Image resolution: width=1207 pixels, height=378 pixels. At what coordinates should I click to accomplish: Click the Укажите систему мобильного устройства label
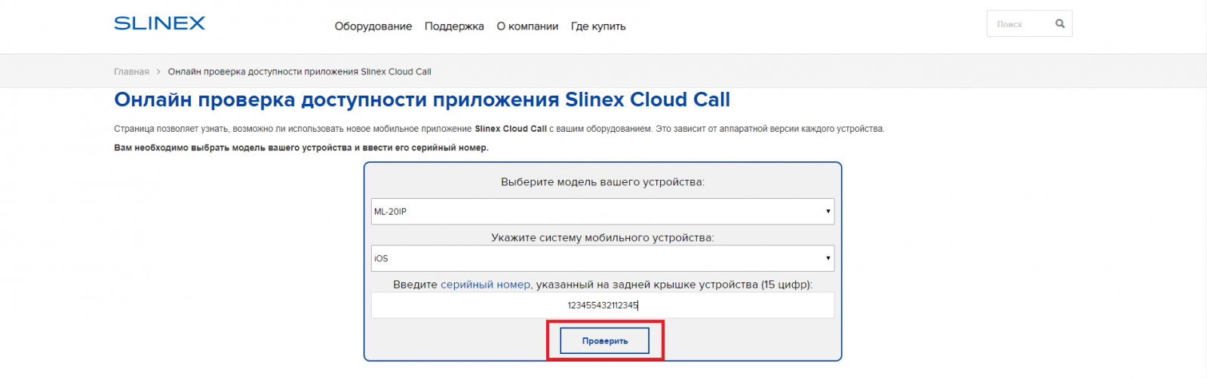[603, 238]
